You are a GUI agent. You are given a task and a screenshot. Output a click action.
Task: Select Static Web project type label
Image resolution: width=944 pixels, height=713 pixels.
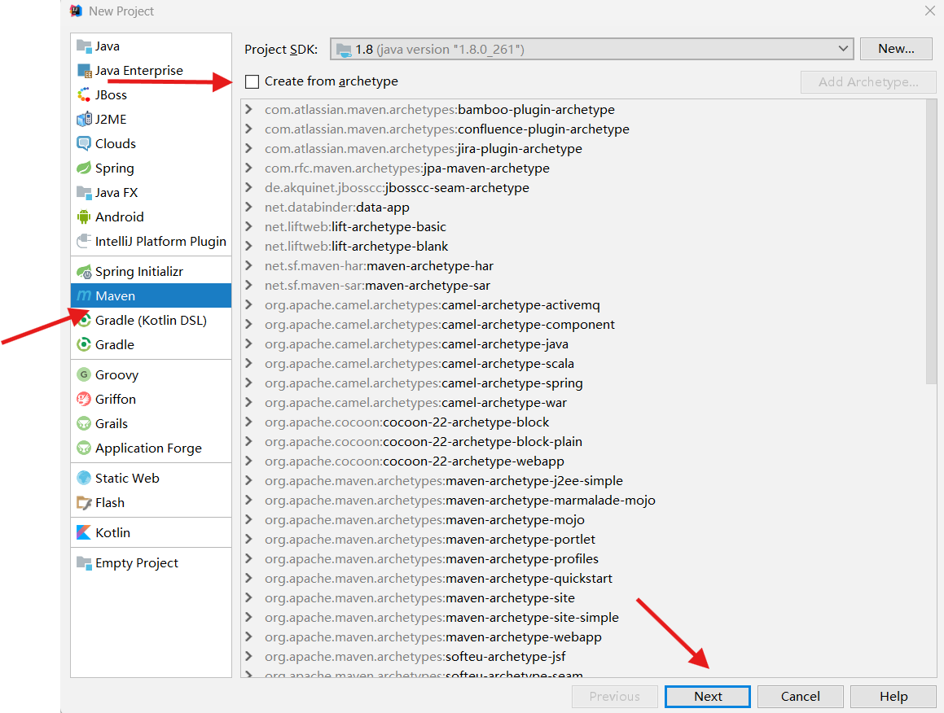coord(127,479)
